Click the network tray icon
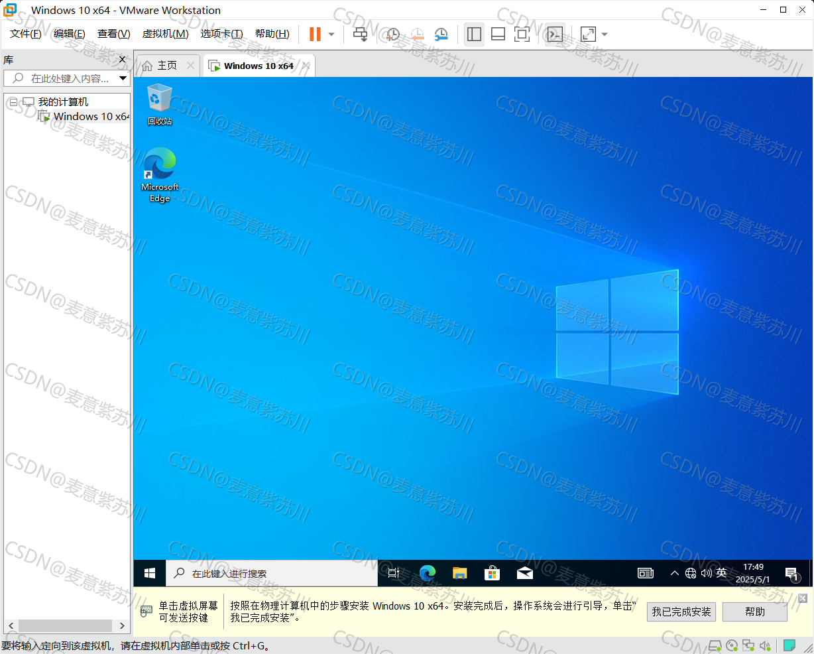814x654 pixels. coord(691,573)
